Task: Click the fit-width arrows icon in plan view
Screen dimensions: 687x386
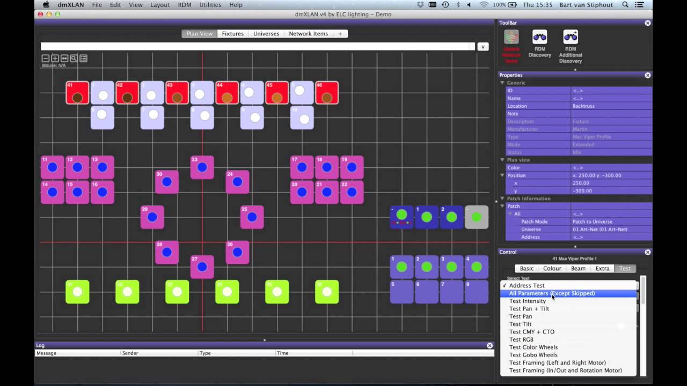Action: pyautogui.click(x=64, y=58)
